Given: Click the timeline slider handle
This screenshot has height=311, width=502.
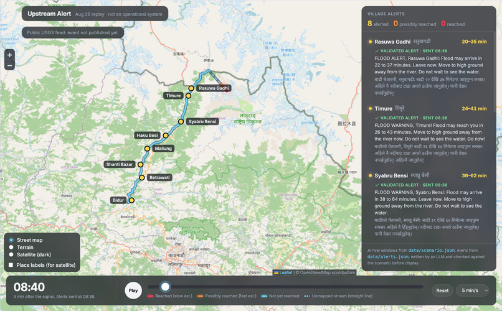Looking at the screenshot, I should point(165,287).
